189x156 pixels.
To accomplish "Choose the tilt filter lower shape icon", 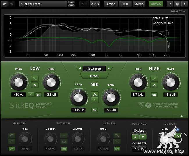I will pos(64,142).
